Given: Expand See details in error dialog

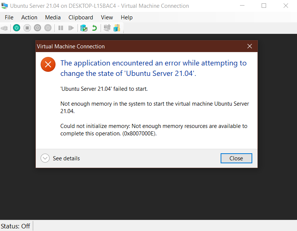Looking at the screenshot, I should pos(45,158).
